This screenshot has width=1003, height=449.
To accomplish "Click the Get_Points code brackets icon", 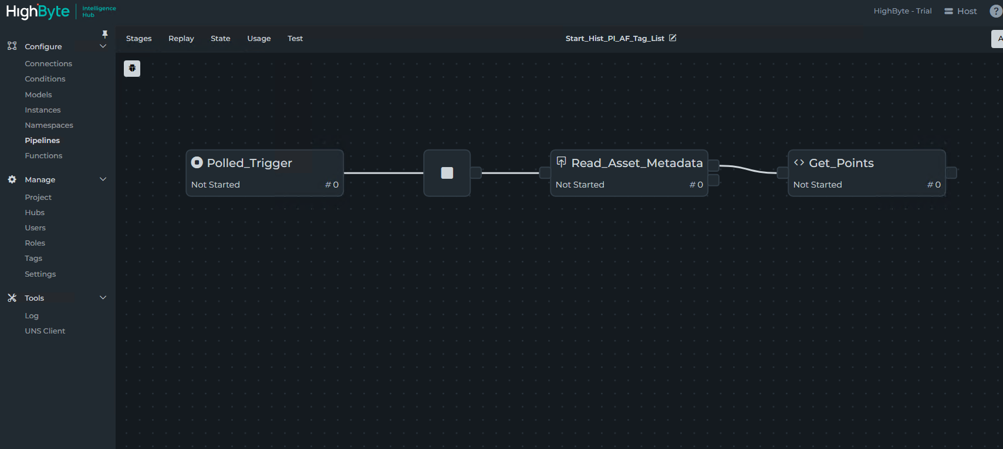I will (799, 162).
